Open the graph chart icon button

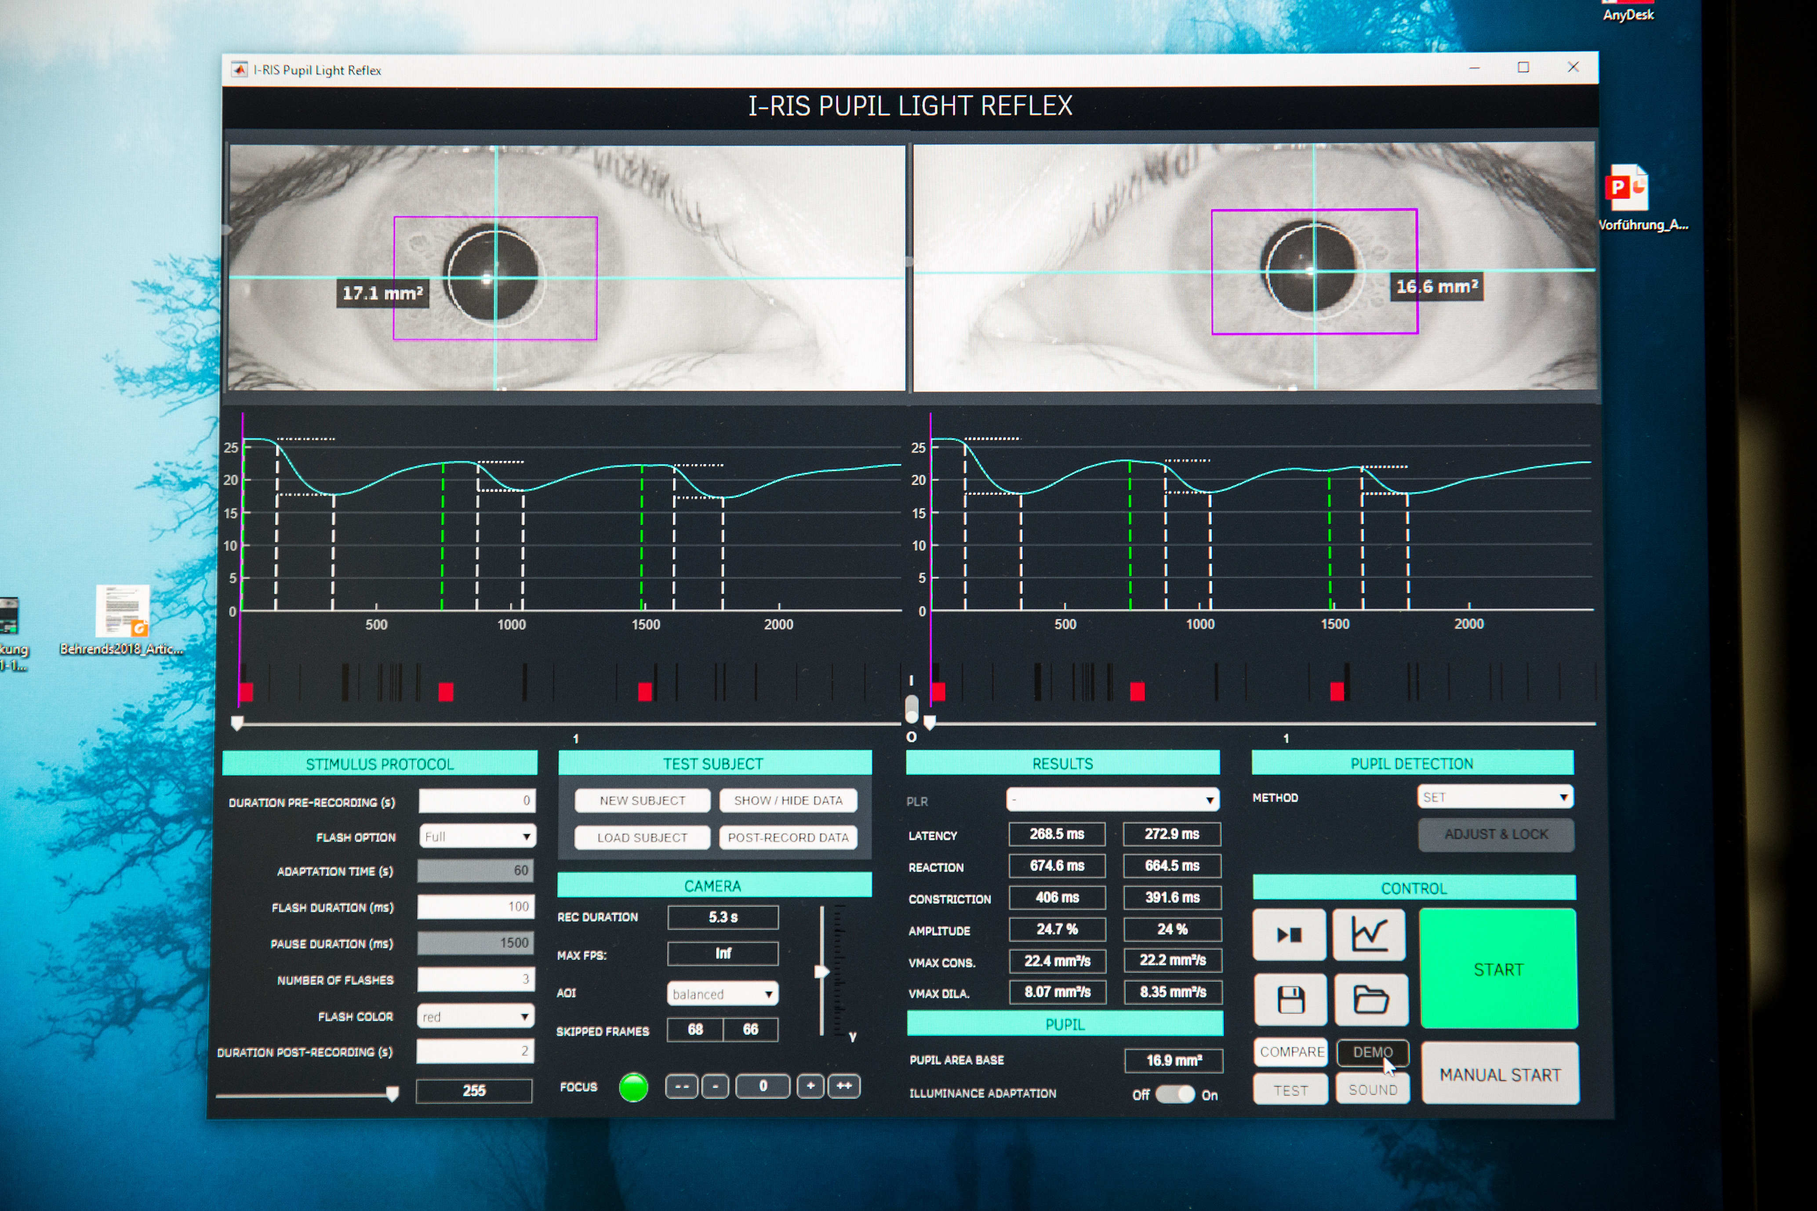pos(1369,935)
